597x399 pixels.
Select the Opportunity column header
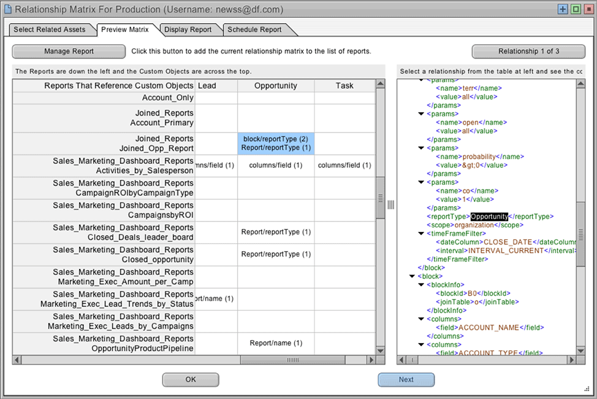point(276,86)
